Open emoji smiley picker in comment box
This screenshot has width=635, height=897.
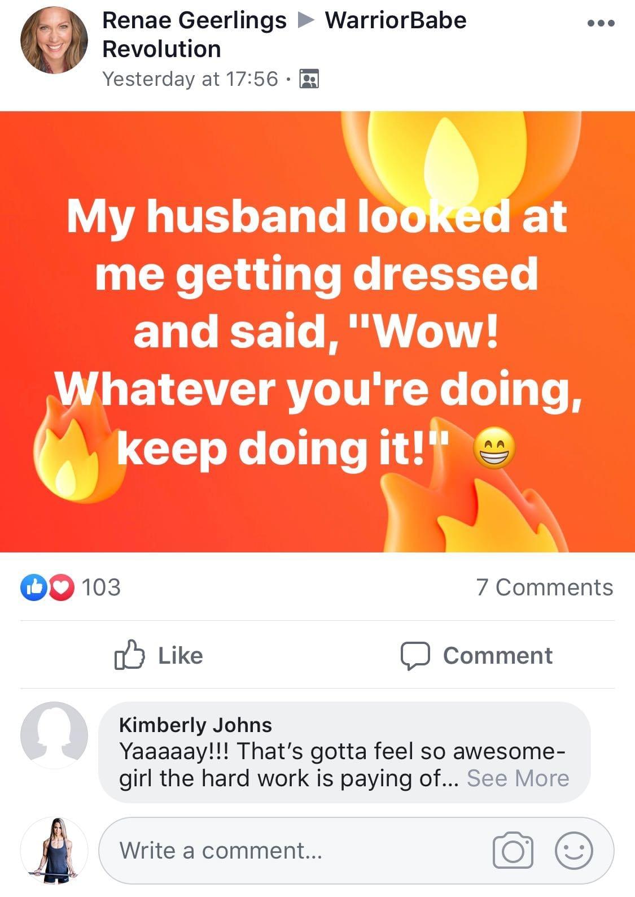click(573, 850)
